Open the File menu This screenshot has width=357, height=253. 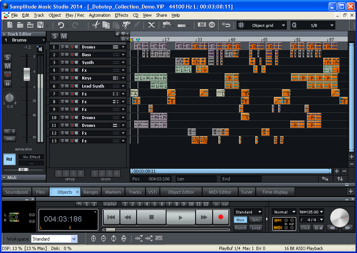(x=14, y=15)
